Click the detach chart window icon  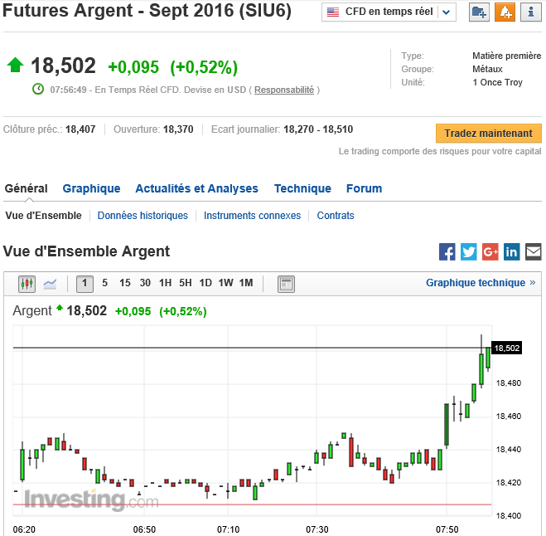point(286,284)
